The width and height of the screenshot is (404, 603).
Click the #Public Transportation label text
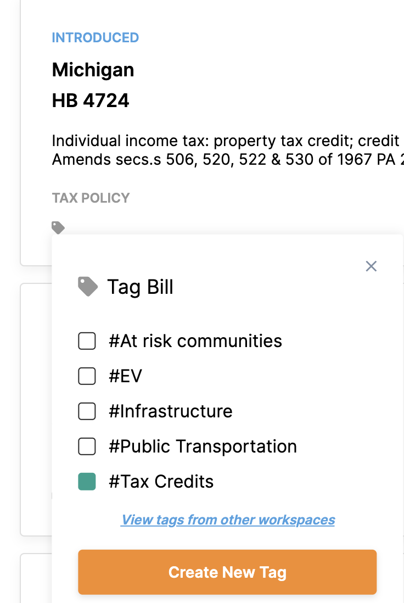pyautogui.click(x=203, y=446)
